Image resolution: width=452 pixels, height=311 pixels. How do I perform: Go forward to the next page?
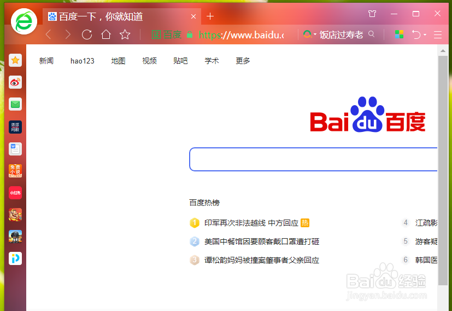67,34
